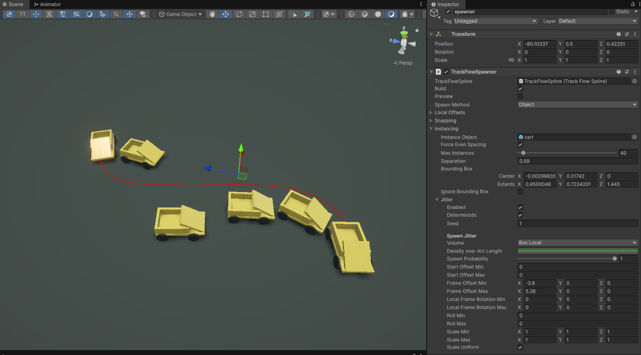Enable the Preview checkbox

point(520,96)
